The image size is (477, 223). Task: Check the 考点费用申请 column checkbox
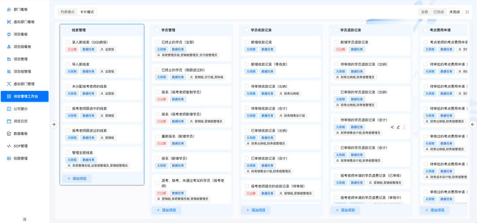425,30
